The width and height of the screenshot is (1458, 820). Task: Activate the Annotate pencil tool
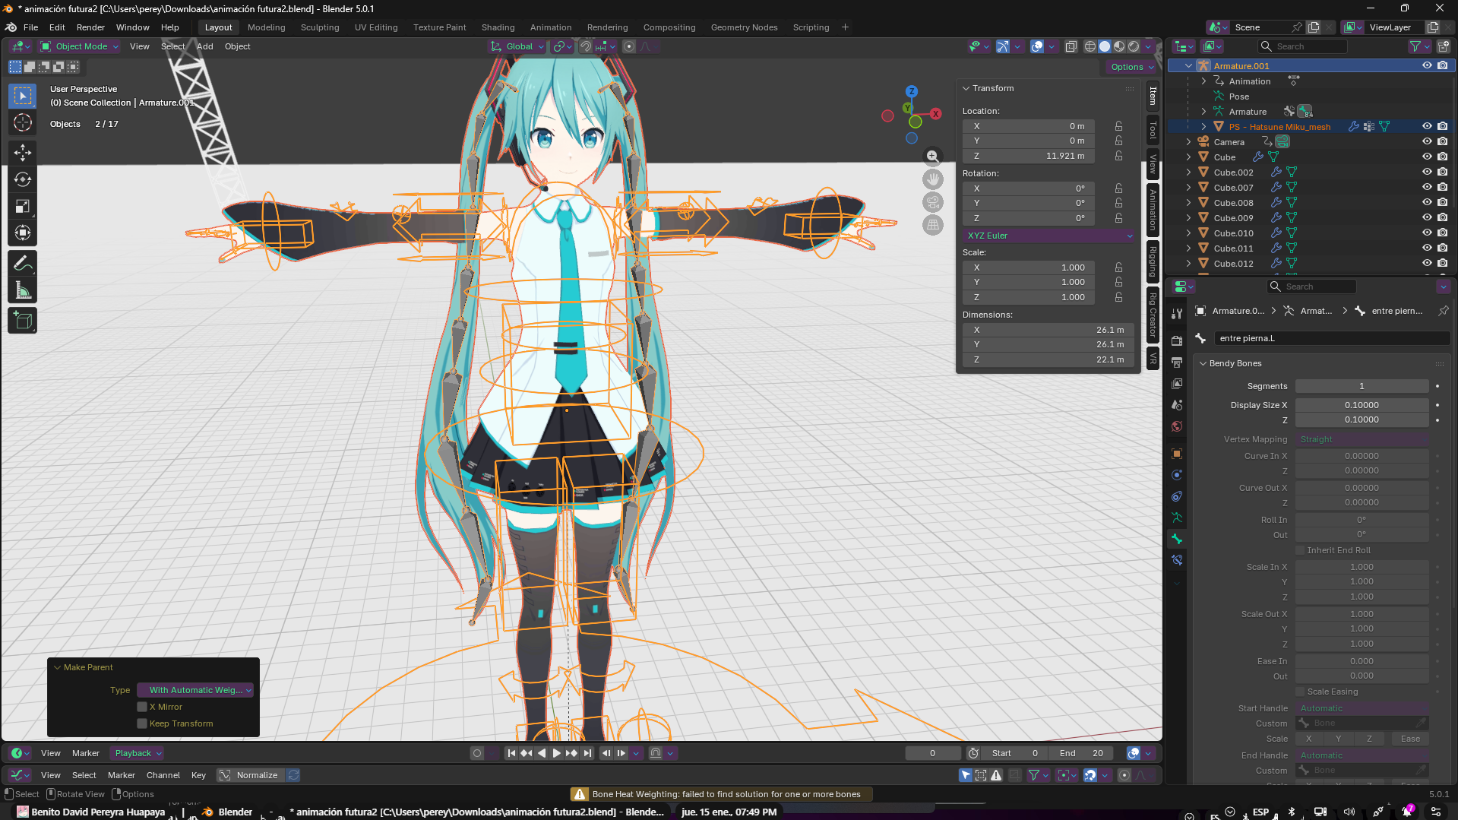23,264
